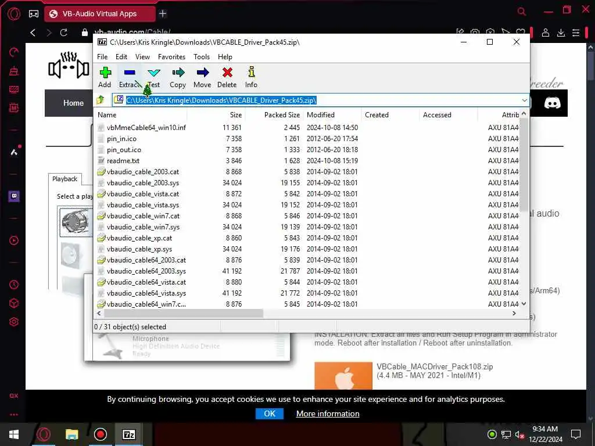Click the Delete toolbar icon
The height and width of the screenshot is (446, 595).
(227, 77)
